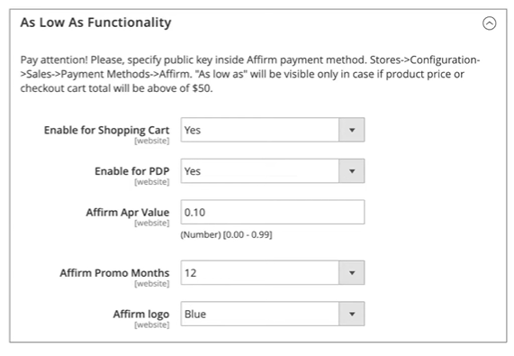Image resolution: width=514 pixels, height=356 pixels.
Task: Click the Affirm Apr Value label
Action: click(128, 213)
